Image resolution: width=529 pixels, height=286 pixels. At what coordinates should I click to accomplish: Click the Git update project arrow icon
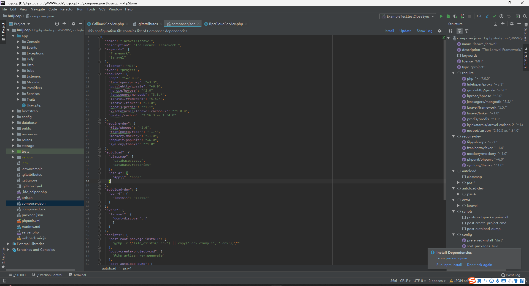487,16
